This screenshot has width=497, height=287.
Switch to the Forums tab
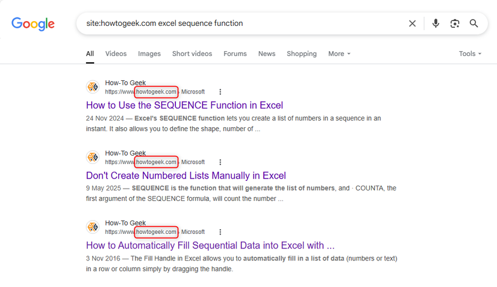(235, 54)
